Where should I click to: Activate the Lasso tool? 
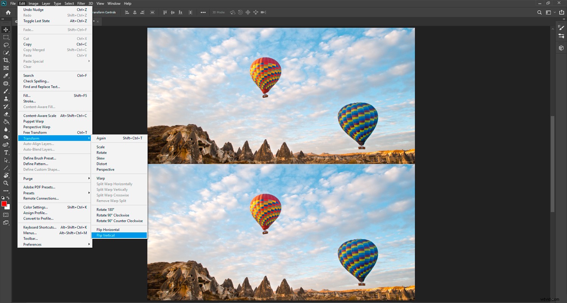[6, 45]
